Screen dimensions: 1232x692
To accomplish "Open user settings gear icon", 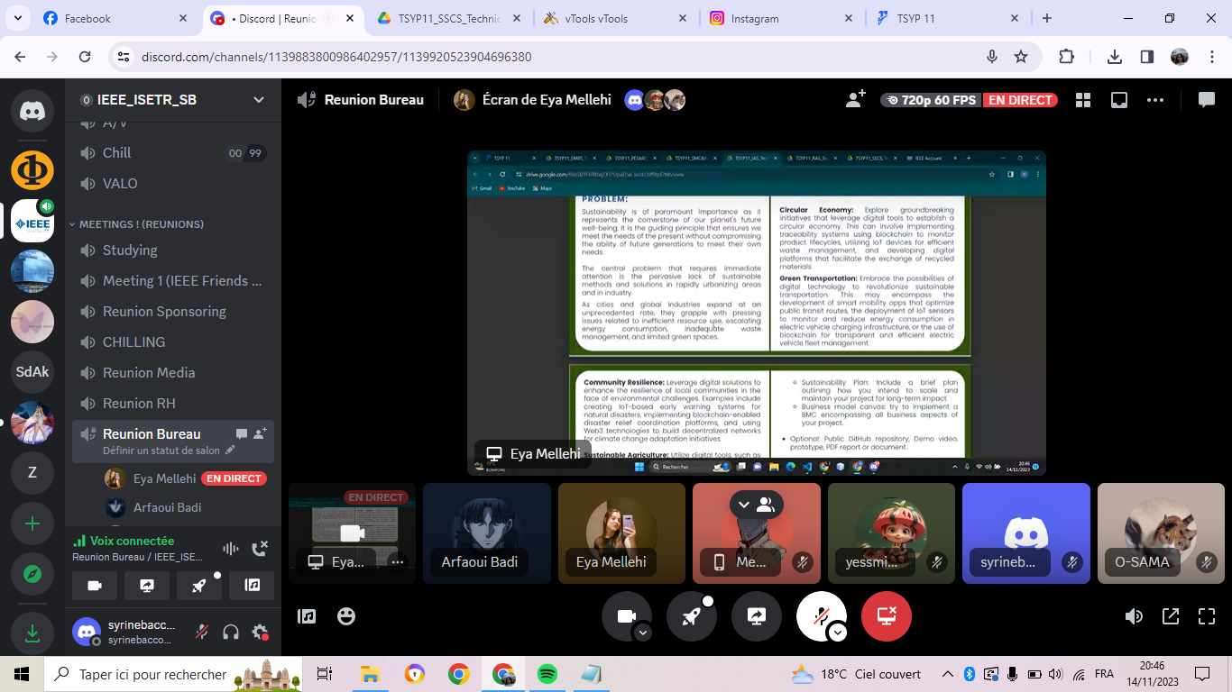I will pyautogui.click(x=260, y=632).
